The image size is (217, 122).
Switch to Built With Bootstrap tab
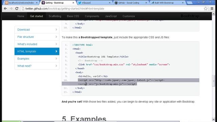(167, 3)
